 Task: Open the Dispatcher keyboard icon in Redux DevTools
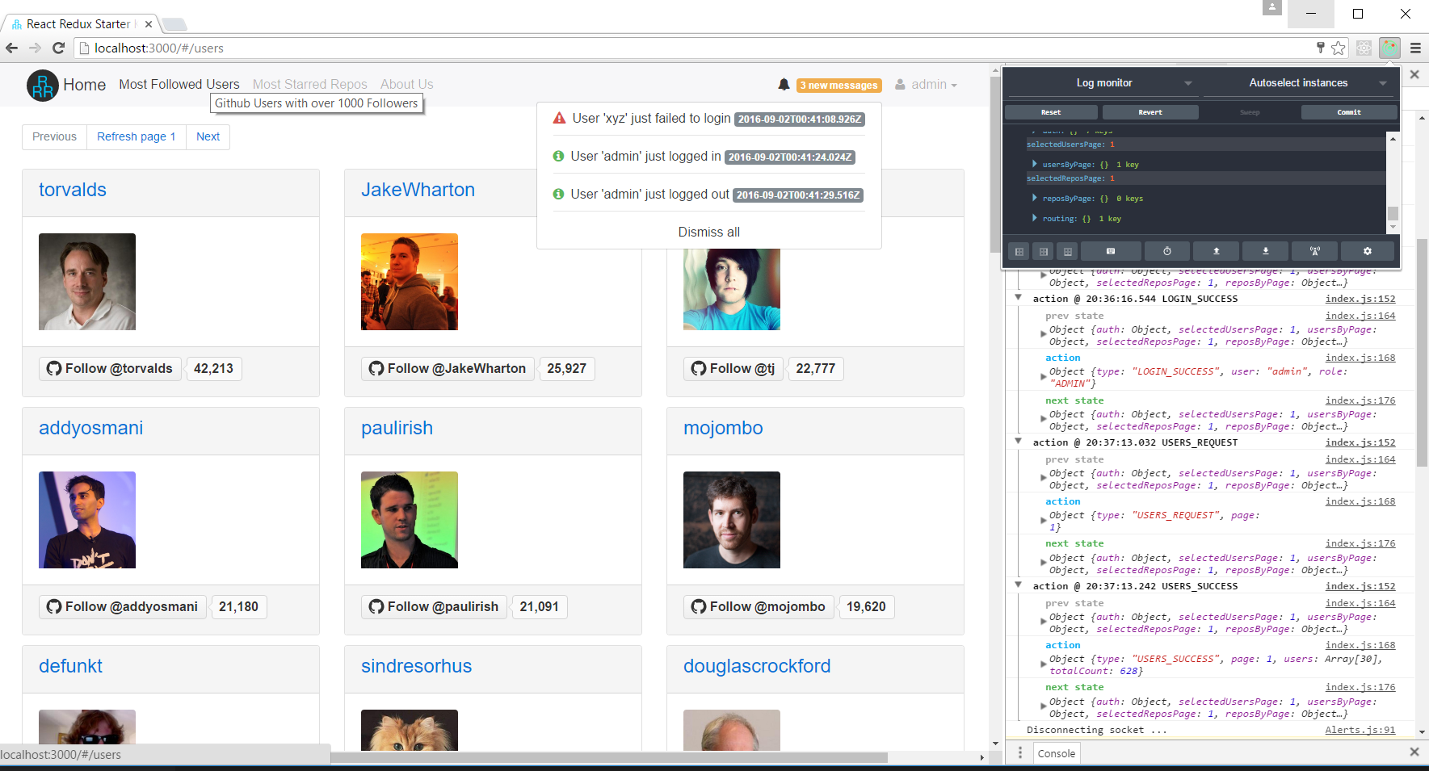(1110, 251)
